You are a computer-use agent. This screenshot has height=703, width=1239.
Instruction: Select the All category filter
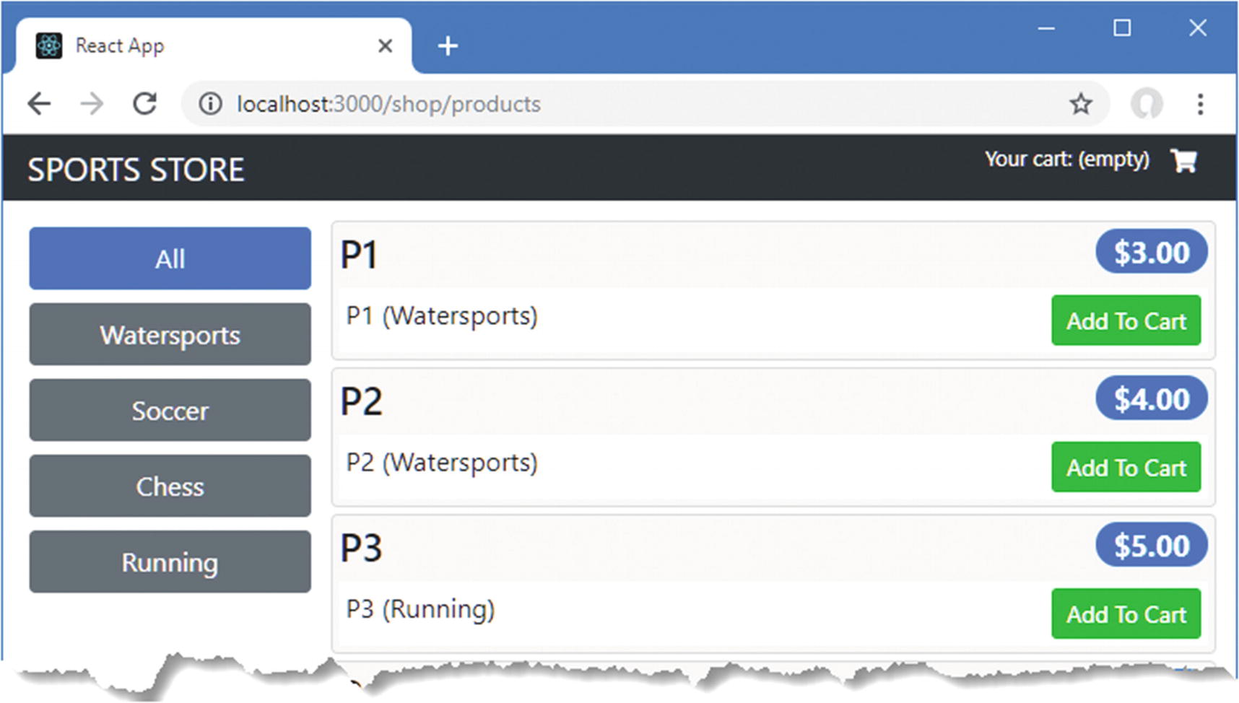pyautogui.click(x=170, y=258)
